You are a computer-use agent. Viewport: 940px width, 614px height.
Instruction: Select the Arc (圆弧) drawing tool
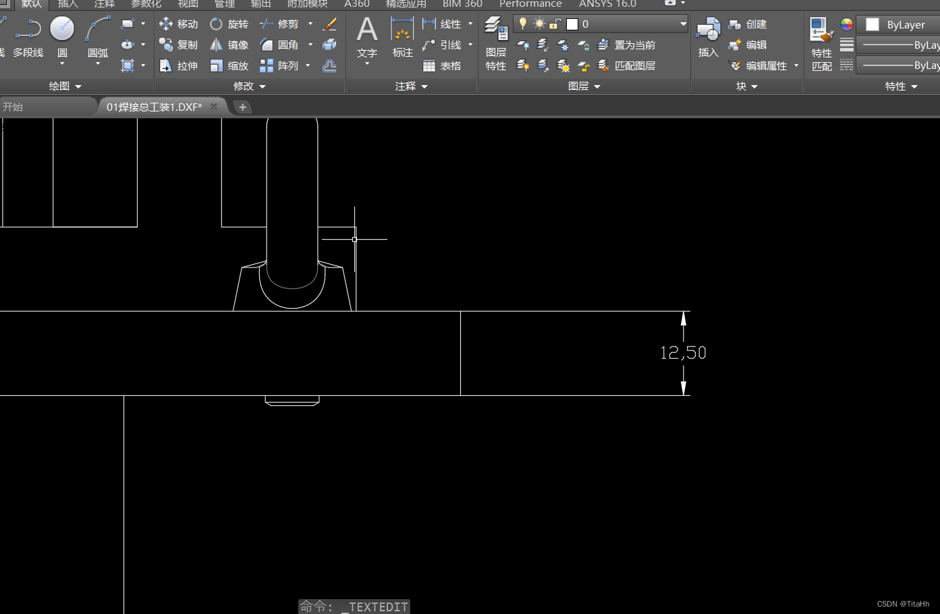[x=98, y=37]
